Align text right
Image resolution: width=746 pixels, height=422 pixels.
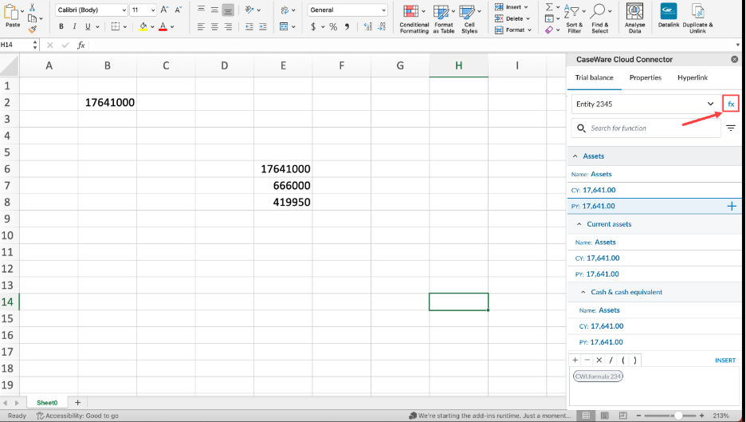tap(228, 26)
